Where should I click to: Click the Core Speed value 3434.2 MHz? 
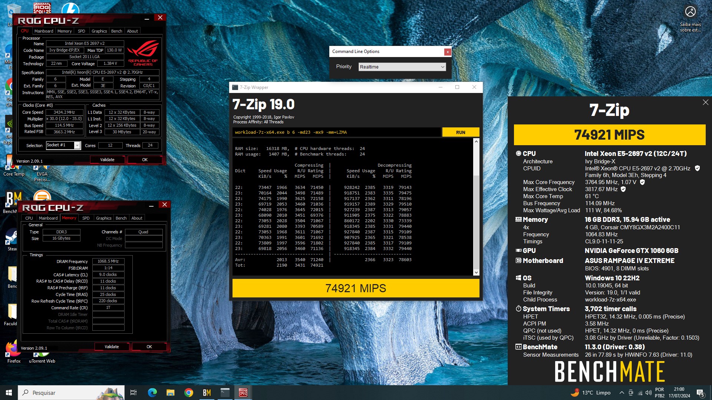(x=64, y=112)
